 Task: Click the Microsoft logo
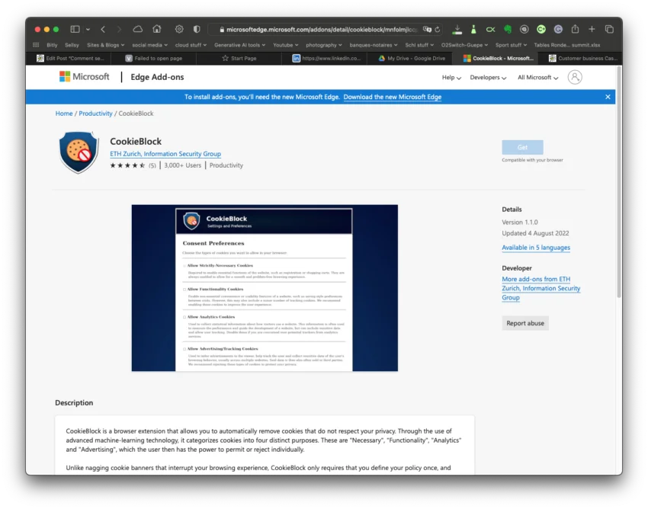(x=85, y=76)
